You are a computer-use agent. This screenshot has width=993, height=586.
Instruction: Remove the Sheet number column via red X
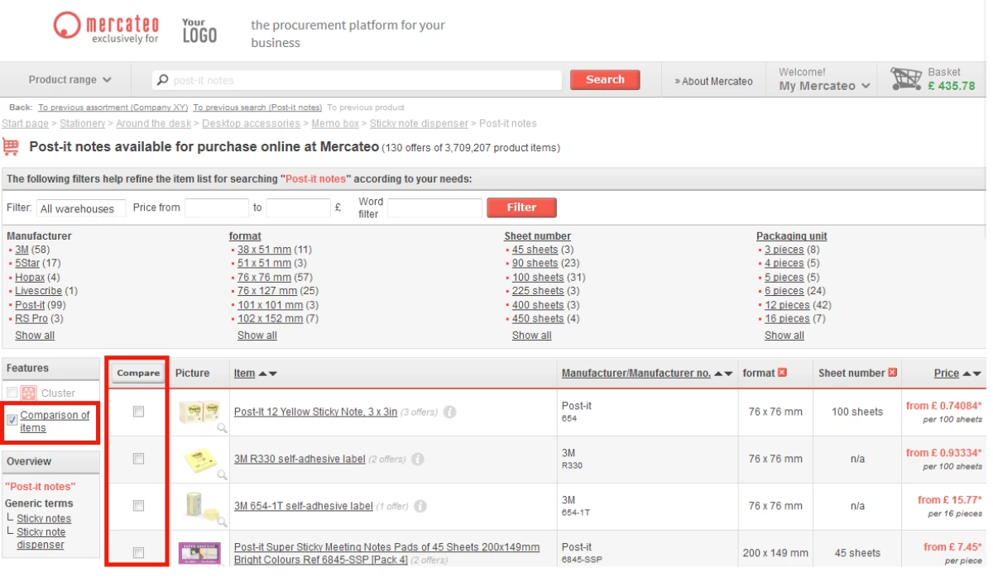[x=892, y=373]
